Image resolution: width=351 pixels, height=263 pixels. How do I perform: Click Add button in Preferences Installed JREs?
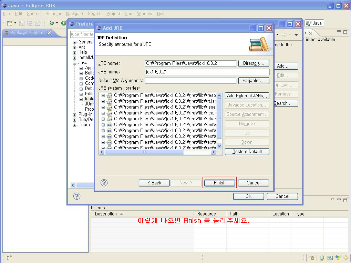point(286,66)
